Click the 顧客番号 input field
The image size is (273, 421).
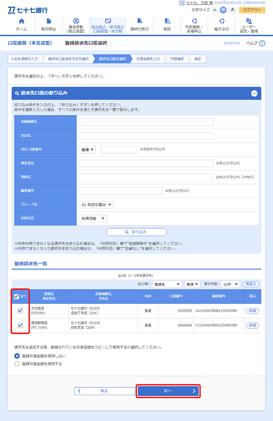[x=121, y=191]
